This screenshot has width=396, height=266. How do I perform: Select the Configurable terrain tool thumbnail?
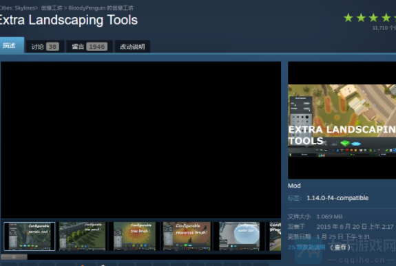pyautogui.click(x=30, y=236)
